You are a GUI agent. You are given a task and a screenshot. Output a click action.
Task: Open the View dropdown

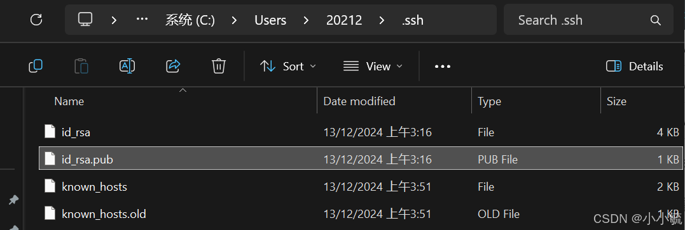(373, 66)
